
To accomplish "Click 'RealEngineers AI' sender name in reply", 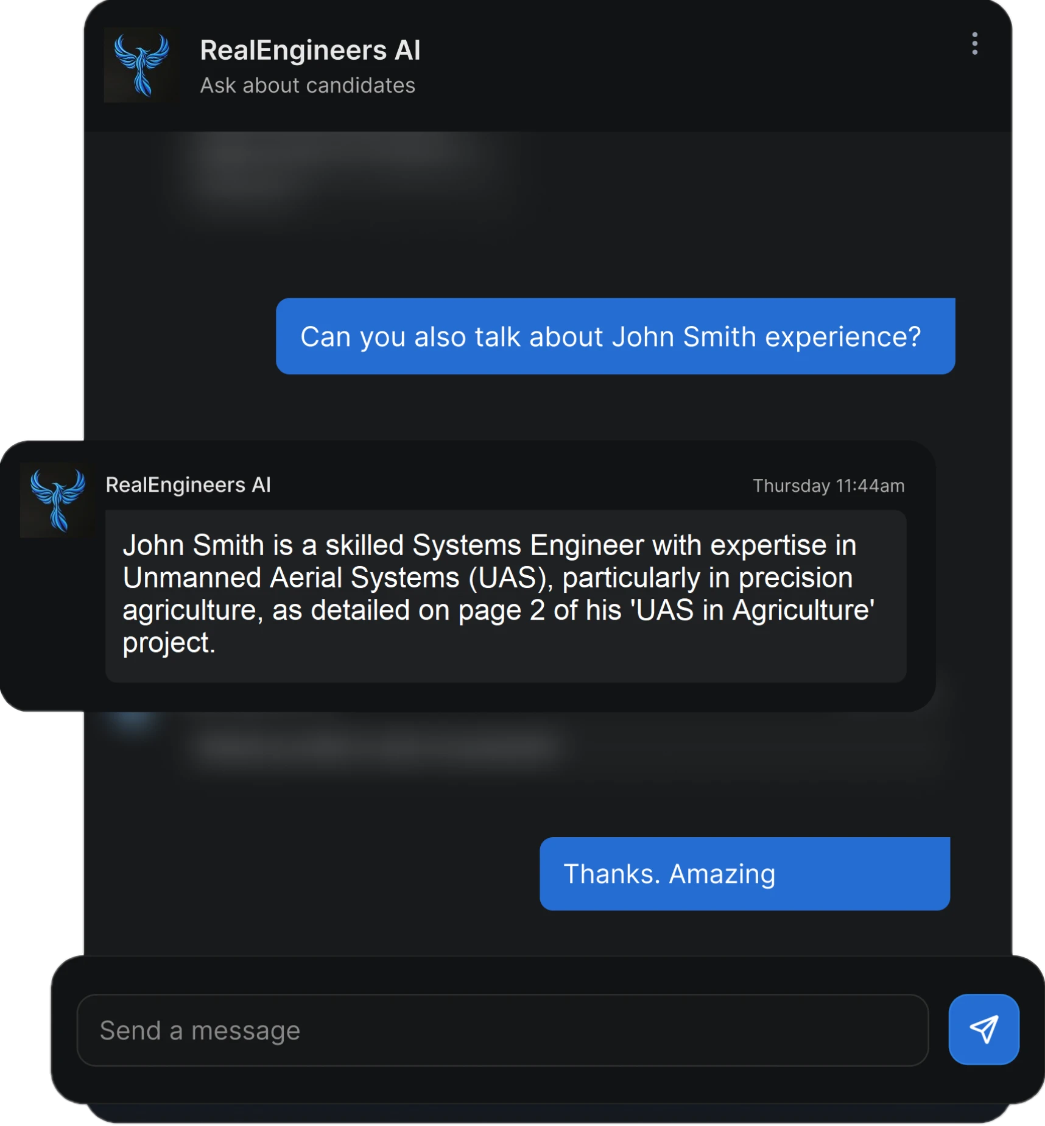I will [188, 485].
